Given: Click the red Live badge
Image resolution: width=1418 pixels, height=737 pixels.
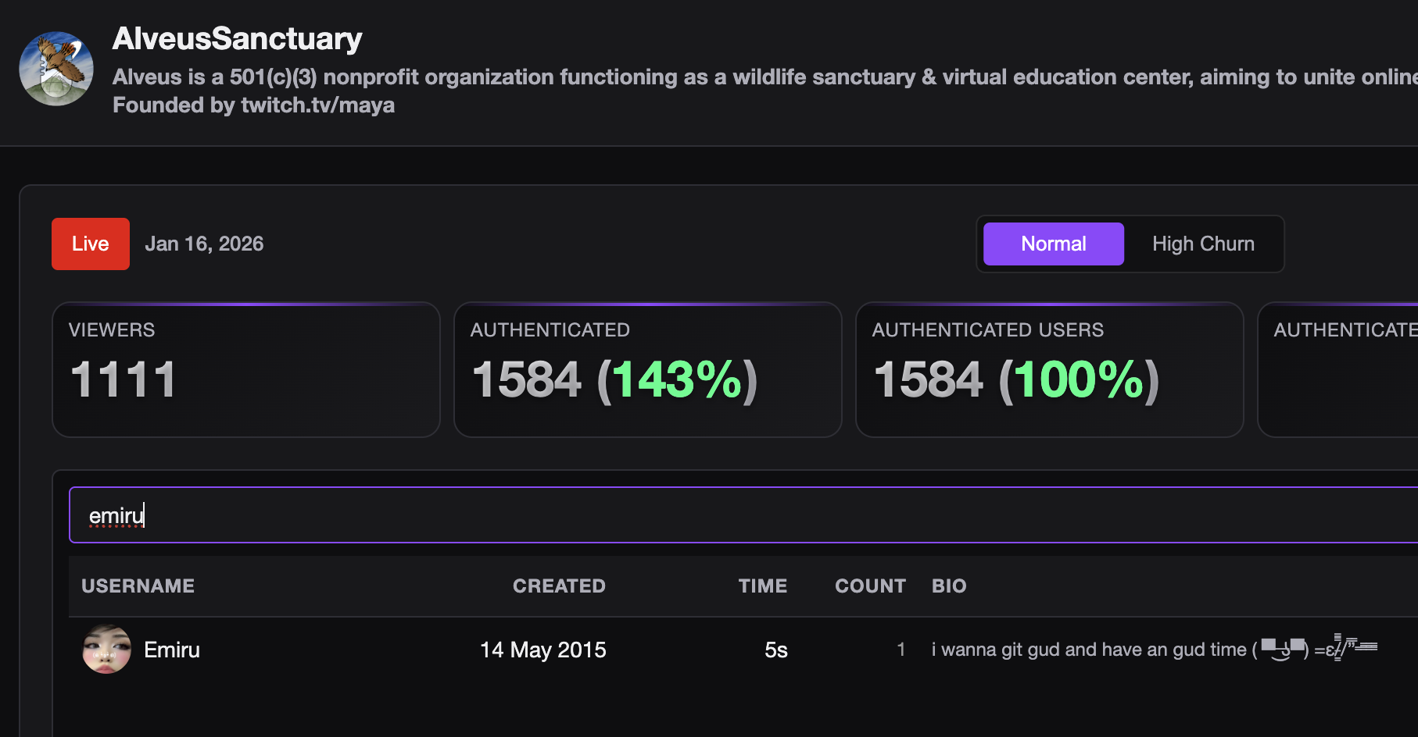Looking at the screenshot, I should coord(91,244).
